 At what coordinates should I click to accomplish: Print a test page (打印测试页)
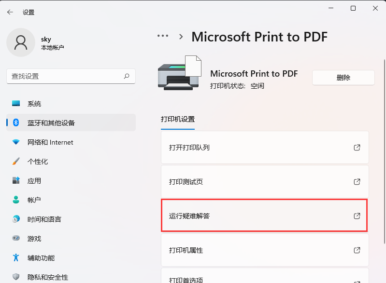coord(264,182)
